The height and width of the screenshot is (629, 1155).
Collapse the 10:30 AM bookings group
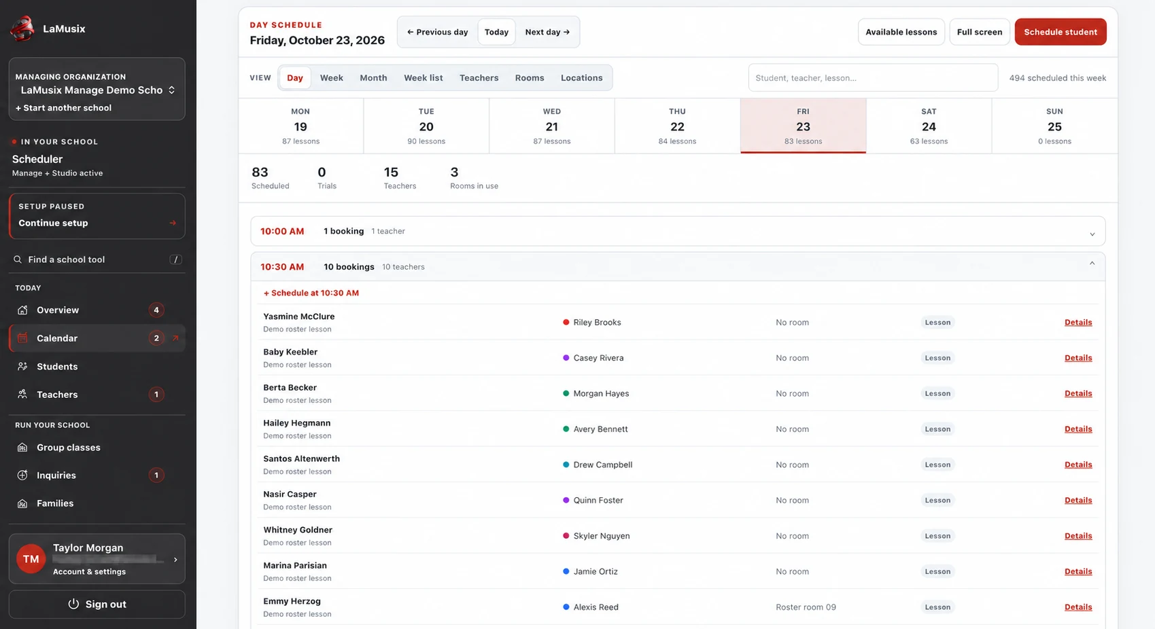click(x=678, y=267)
